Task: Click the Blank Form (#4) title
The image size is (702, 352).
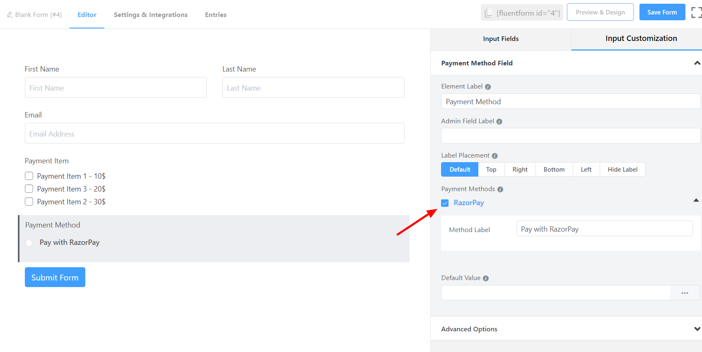Action: pos(39,14)
